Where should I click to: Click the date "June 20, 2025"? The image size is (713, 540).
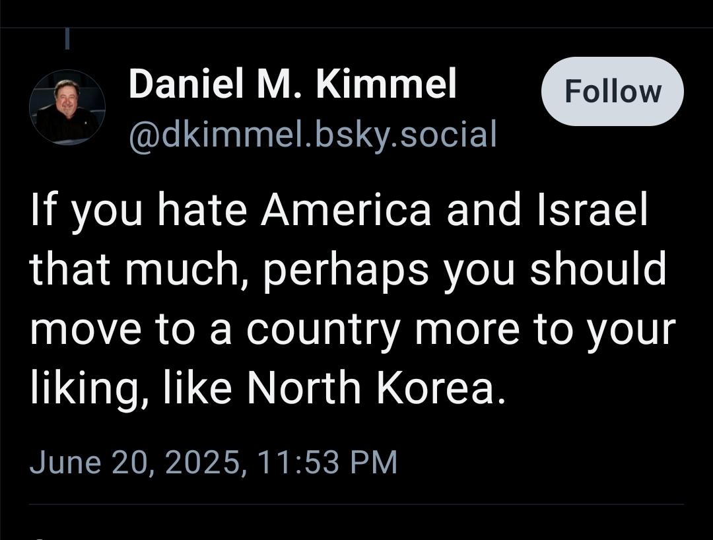click(x=134, y=461)
